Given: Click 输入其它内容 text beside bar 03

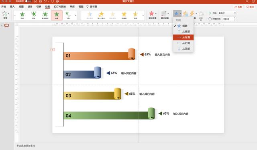Looking at the screenshot, I should coord(147,94).
